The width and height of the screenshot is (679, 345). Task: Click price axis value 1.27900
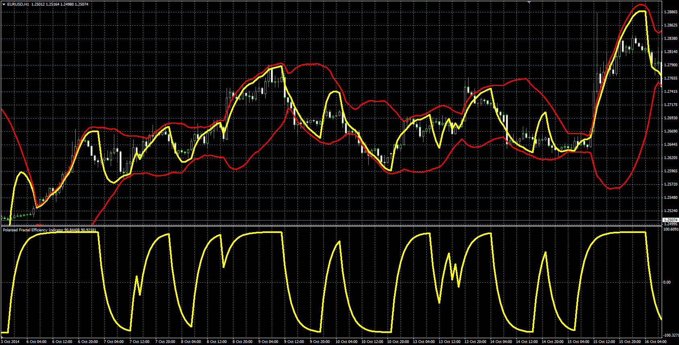671,65
